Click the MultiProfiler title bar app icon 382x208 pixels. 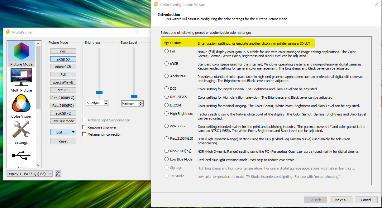[x=8, y=32]
